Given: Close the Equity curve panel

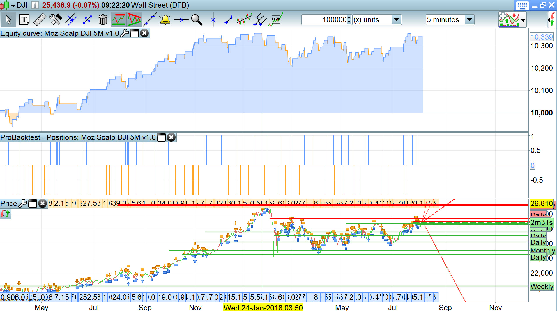Looking at the screenshot, I should click(x=144, y=33).
